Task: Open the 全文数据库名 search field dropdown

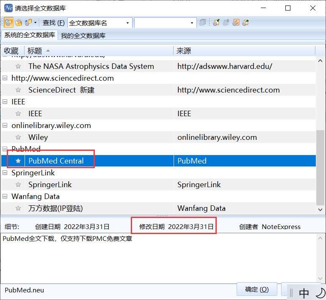Action: (128, 23)
